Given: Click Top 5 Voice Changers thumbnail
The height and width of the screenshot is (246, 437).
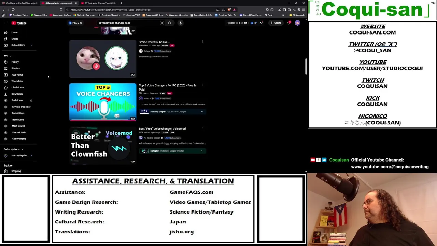Looking at the screenshot, I should point(103,102).
